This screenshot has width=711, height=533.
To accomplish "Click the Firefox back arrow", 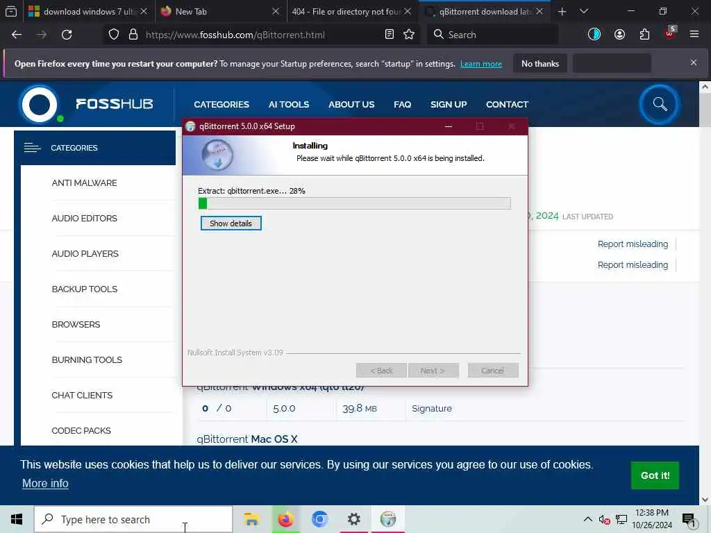I will pyautogui.click(x=17, y=35).
